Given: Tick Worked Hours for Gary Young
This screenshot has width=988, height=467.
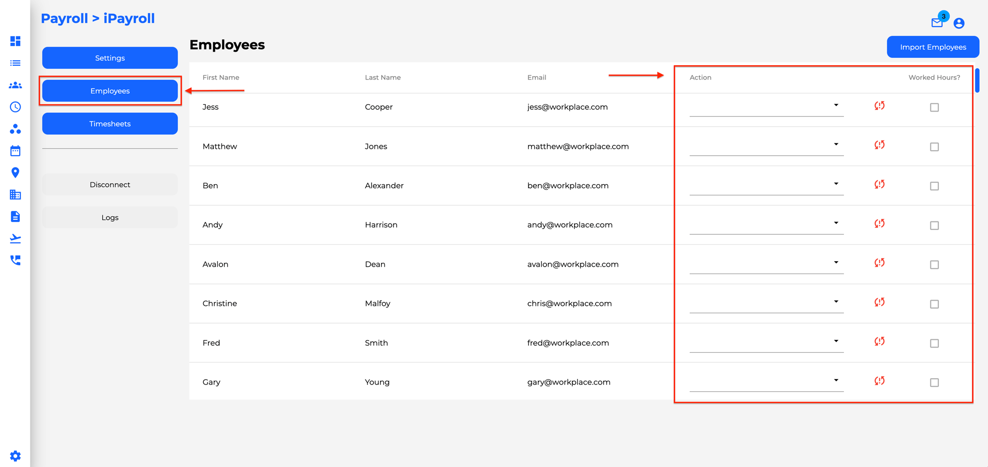Looking at the screenshot, I should tap(934, 383).
